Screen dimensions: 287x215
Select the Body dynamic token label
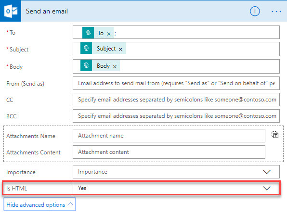click(103, 66)
